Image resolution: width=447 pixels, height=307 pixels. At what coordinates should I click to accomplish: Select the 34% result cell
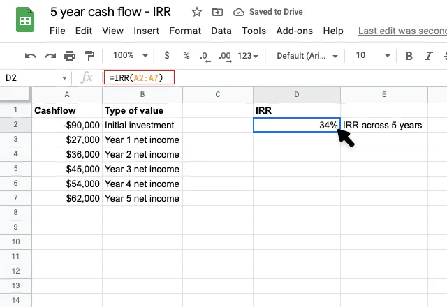(x=297, y=125)
